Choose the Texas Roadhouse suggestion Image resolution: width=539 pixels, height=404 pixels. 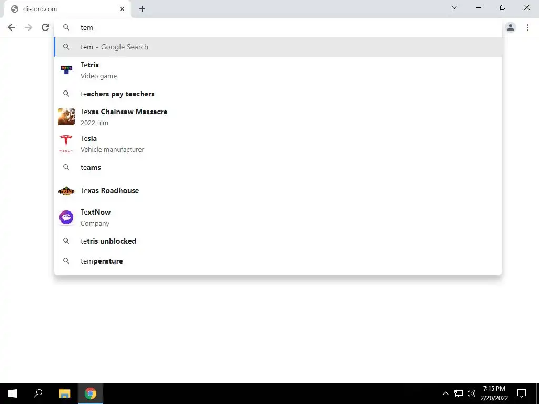pyautogui.click(x=278, y=190)
